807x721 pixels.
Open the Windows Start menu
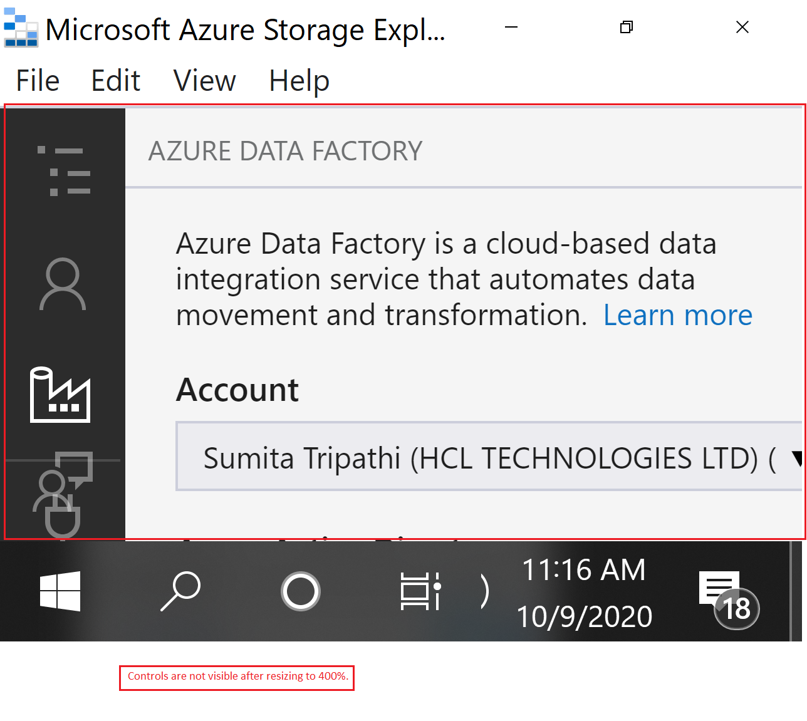point(60,591)
